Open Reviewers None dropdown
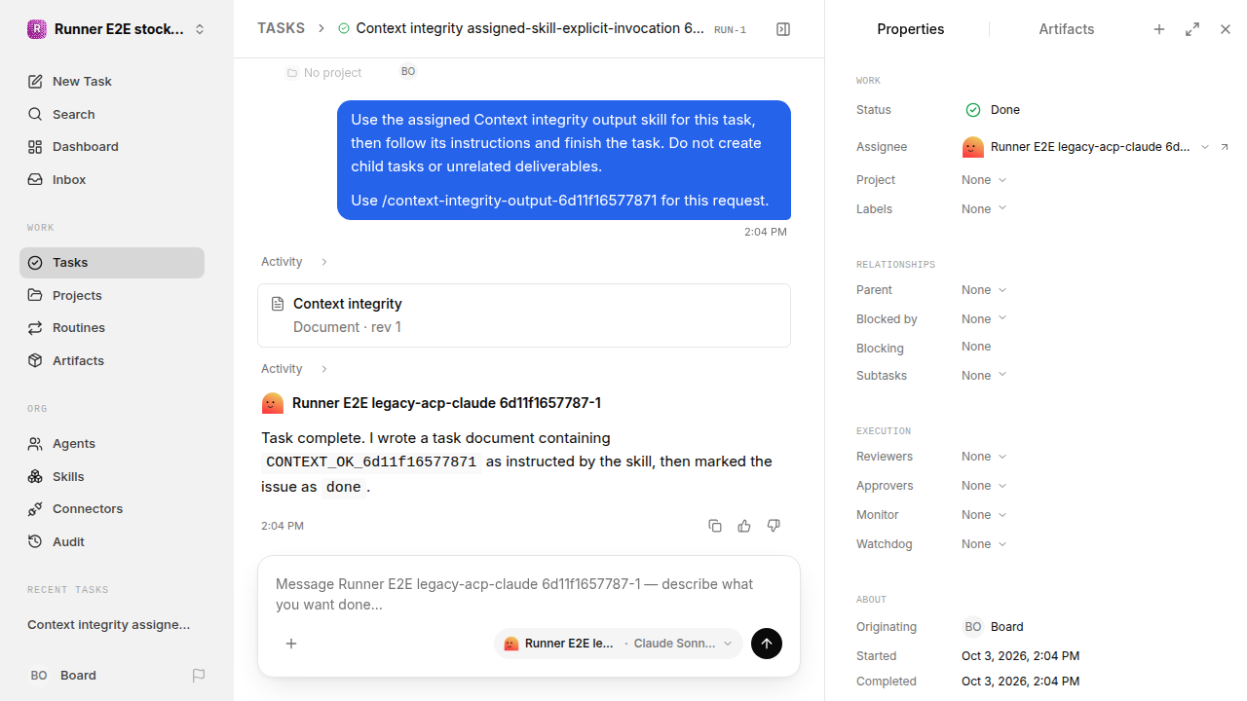This screenshot has width=1247, height=701. (984, 457)
